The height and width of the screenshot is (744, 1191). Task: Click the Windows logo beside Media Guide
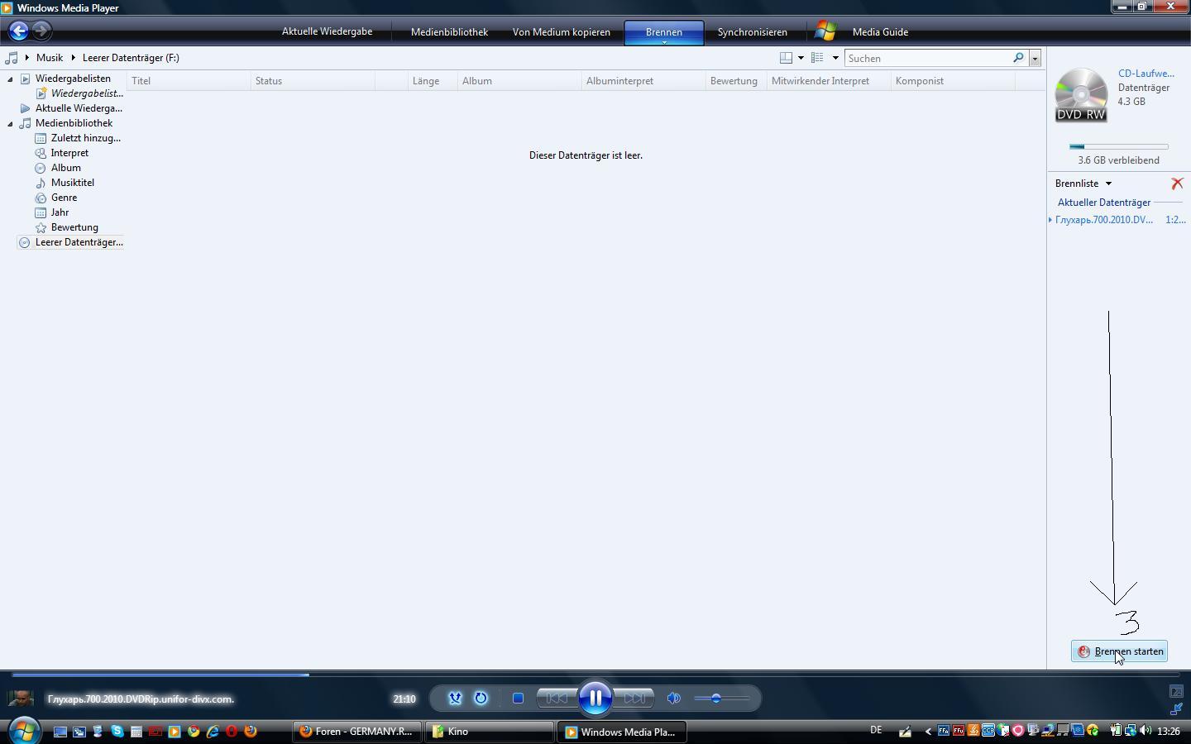coord(825,31)
